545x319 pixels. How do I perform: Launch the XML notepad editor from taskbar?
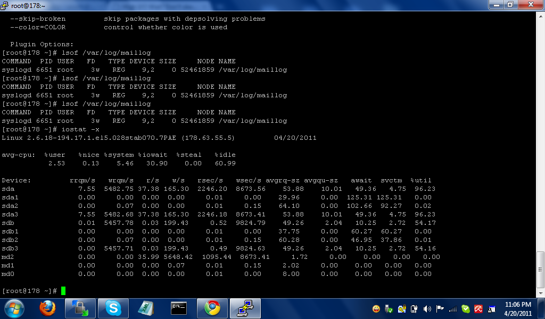tap(146, 308)
